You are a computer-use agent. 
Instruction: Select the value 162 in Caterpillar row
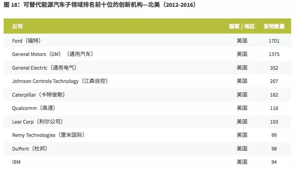click(274, 95)
